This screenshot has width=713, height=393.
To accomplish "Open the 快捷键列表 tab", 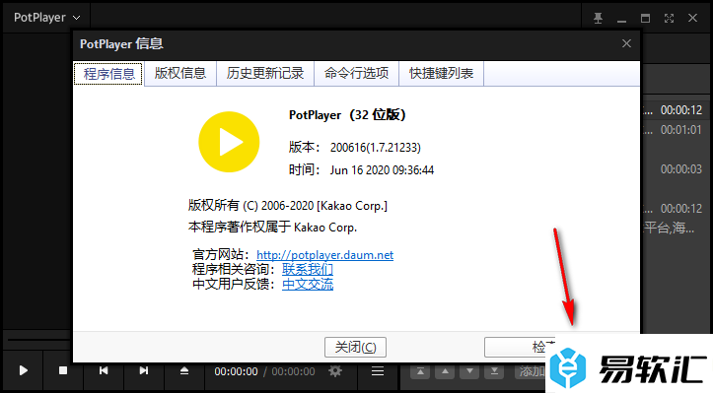I will pyautogui.click(x=441, y=73).
